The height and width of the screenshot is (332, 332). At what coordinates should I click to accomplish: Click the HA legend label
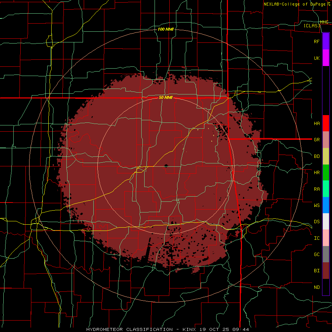click(317, 124)
